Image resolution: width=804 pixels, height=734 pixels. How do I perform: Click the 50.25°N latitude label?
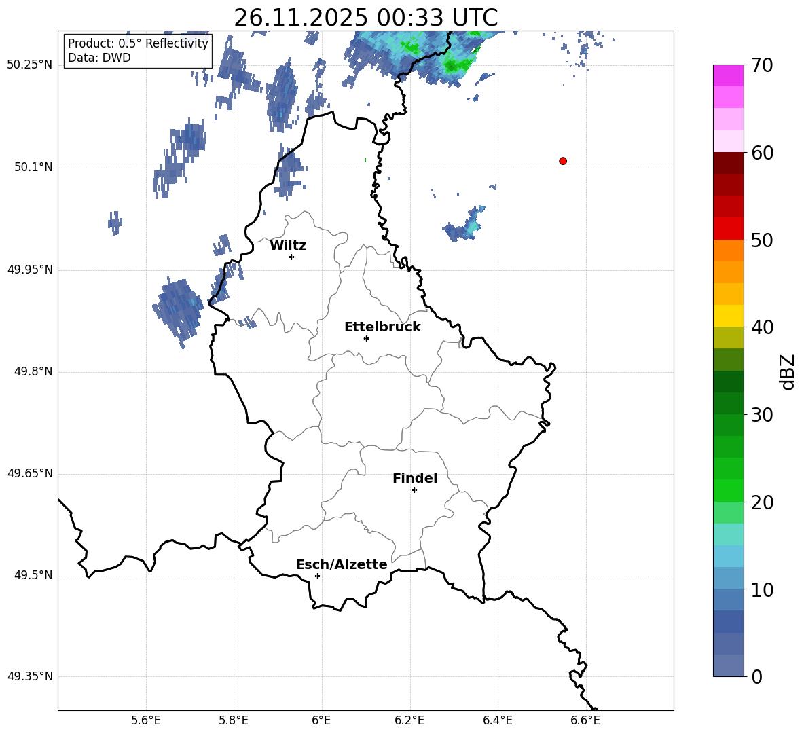30,65
